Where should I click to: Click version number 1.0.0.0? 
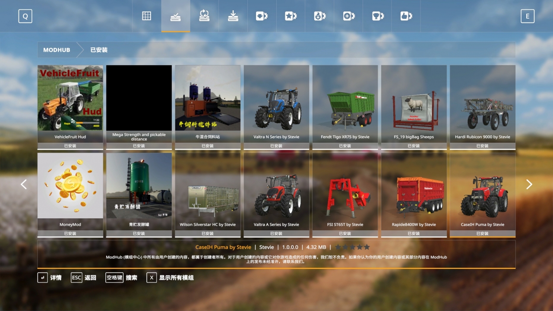290,248
